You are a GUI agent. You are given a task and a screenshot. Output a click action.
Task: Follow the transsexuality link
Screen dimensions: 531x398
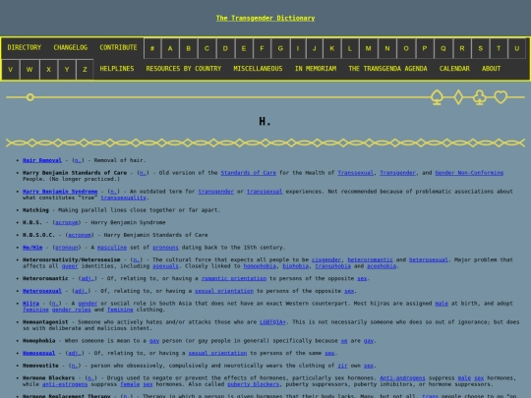tap(123, 198)
